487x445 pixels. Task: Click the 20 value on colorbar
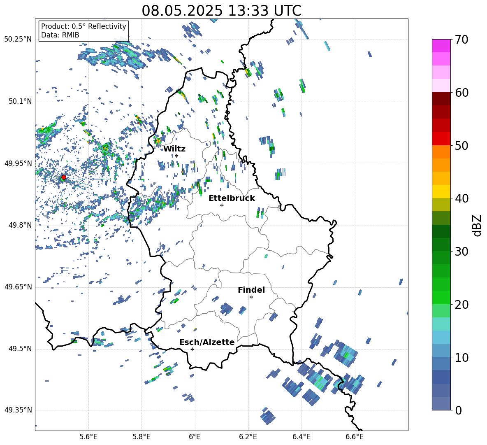pyautogui.click(x=461, y=304)
